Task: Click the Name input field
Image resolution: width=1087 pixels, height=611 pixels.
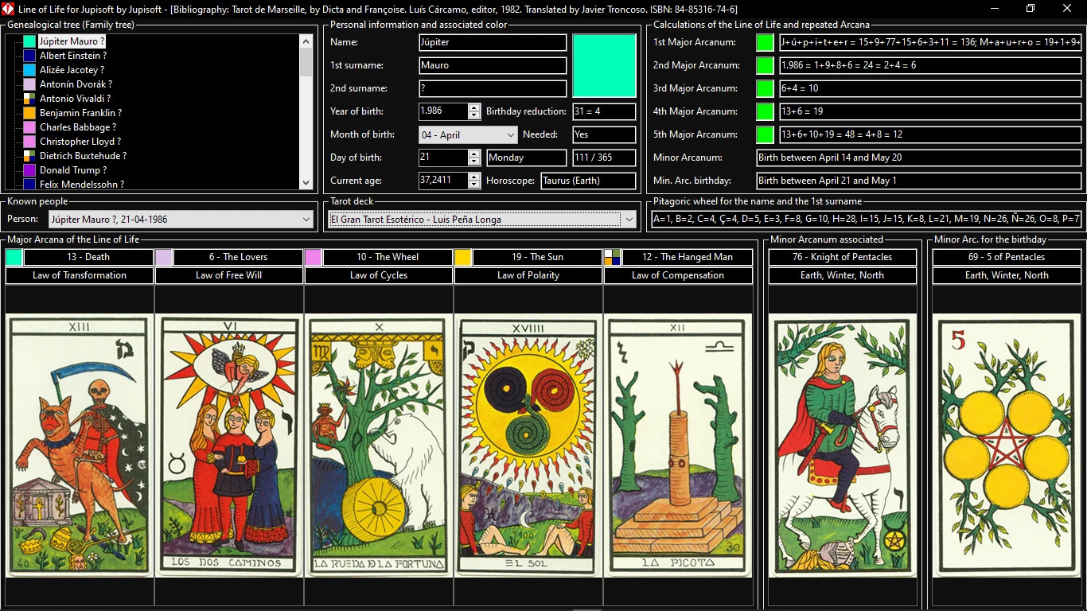Action: 492,42
